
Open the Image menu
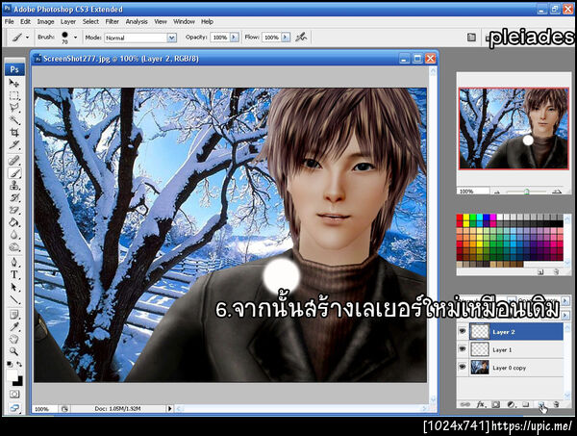[45, 22]
